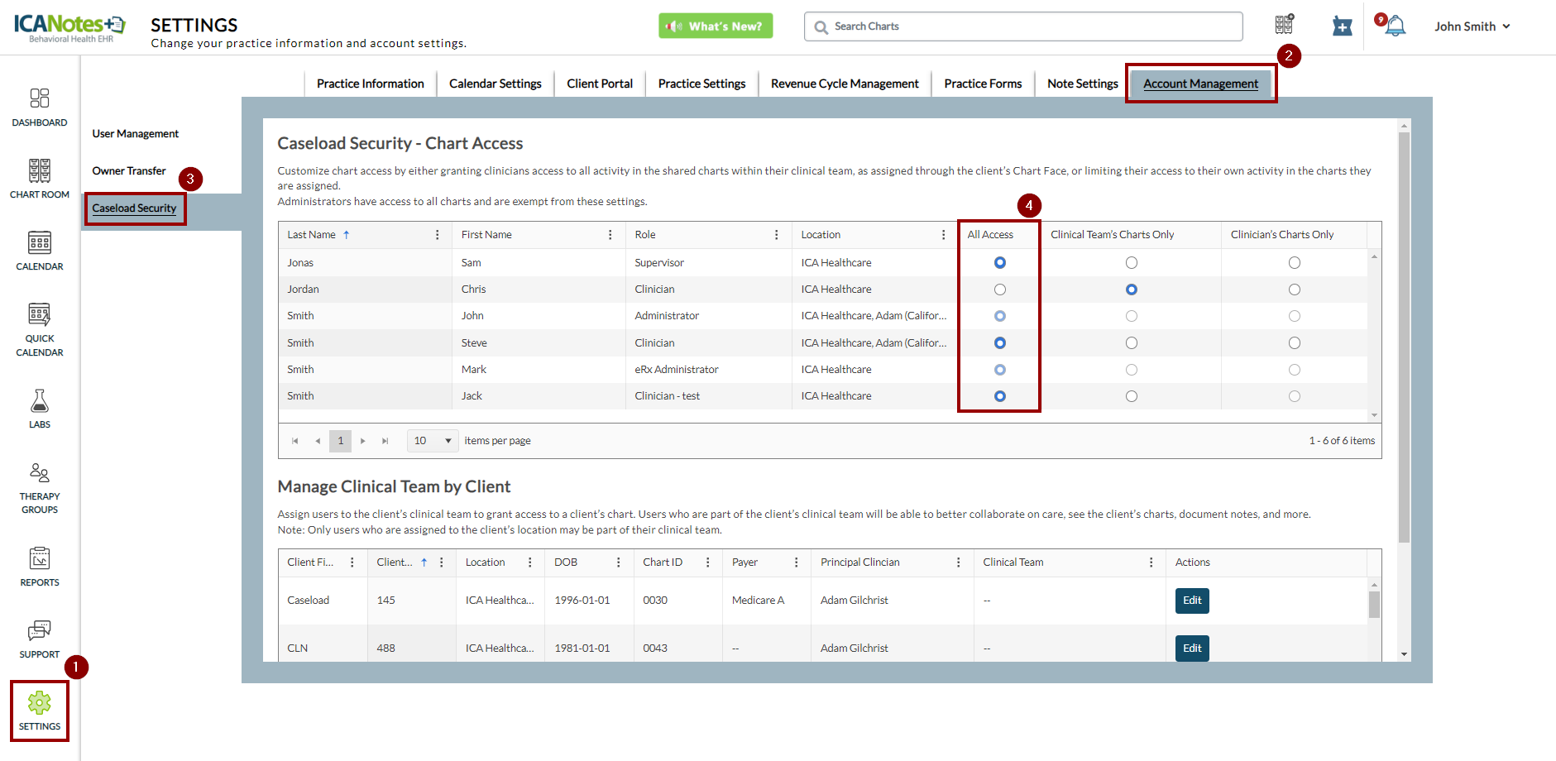This screenshot has height=761, width=1556.
Task: Open the Role column options menu
Action: pos(776,235)
